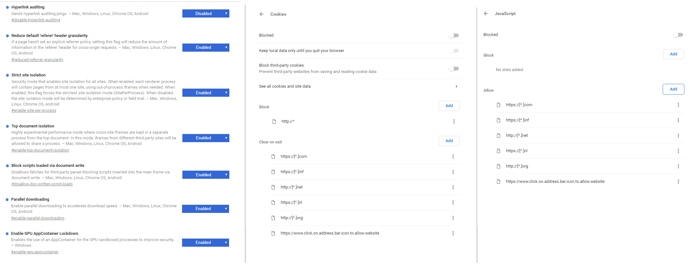The height and width of the screenshot is (268, 690).
Task: Open Hyperlink auditing Disabled dropdown
Action: pyautogui.click(x=206, y=13)
